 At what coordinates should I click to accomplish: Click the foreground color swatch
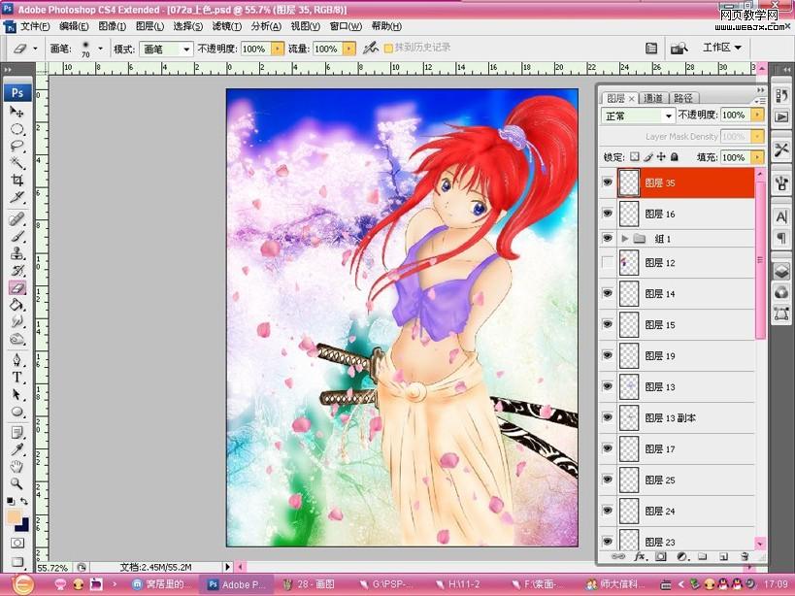click(14, 516)
